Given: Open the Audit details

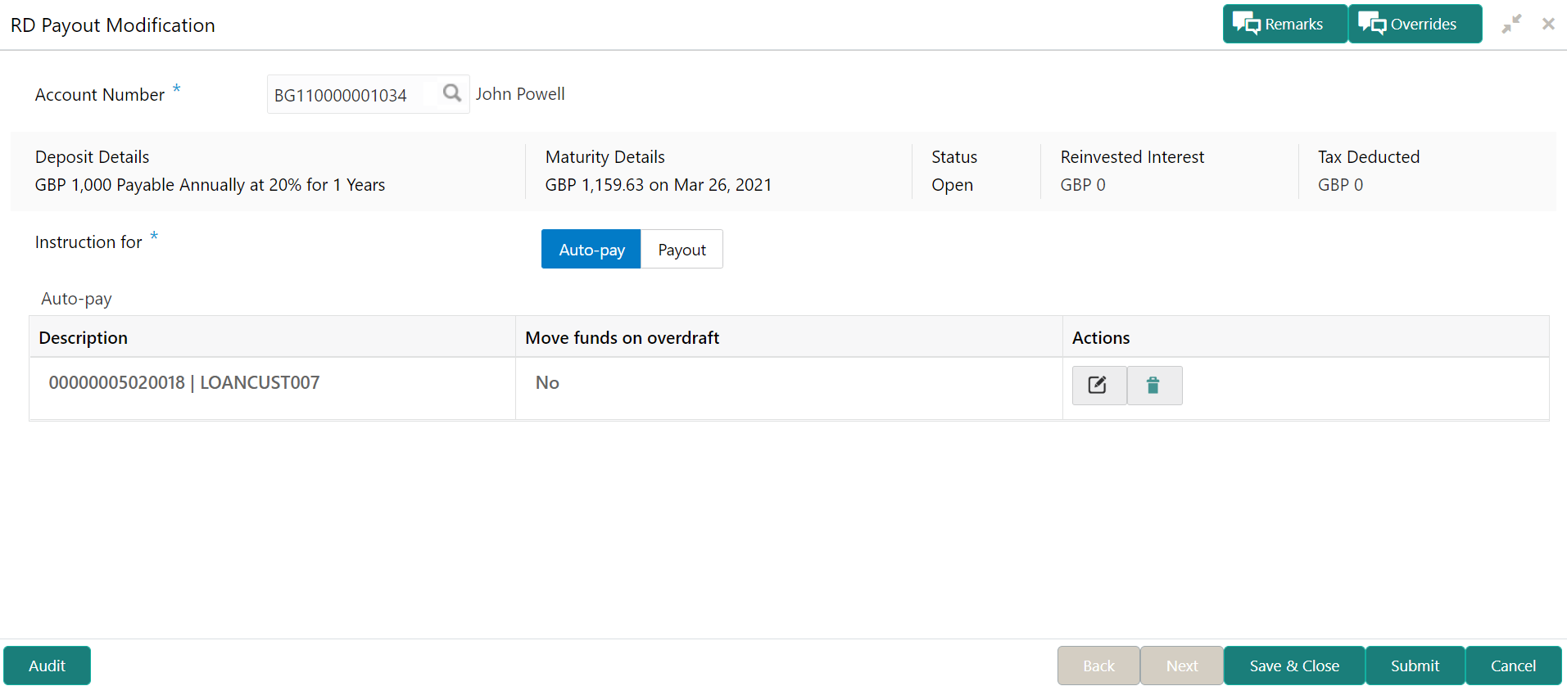Looking at the screenshot, I should [47, 666].
